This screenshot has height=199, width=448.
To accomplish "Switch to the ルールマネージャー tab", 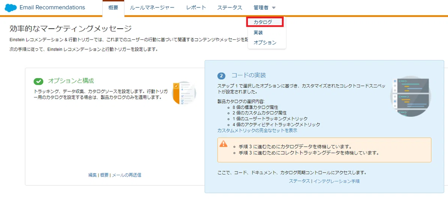I will coord(152,8).
